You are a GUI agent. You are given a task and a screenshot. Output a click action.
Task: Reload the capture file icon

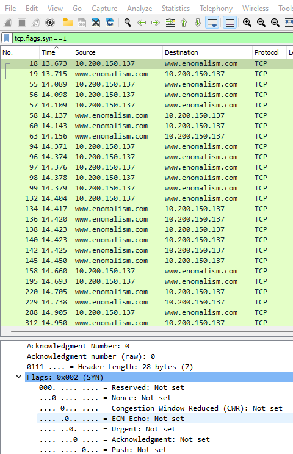110,23
